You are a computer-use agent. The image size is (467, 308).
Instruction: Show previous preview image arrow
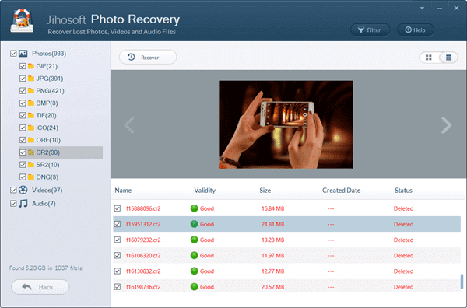(x=129, y=125)
